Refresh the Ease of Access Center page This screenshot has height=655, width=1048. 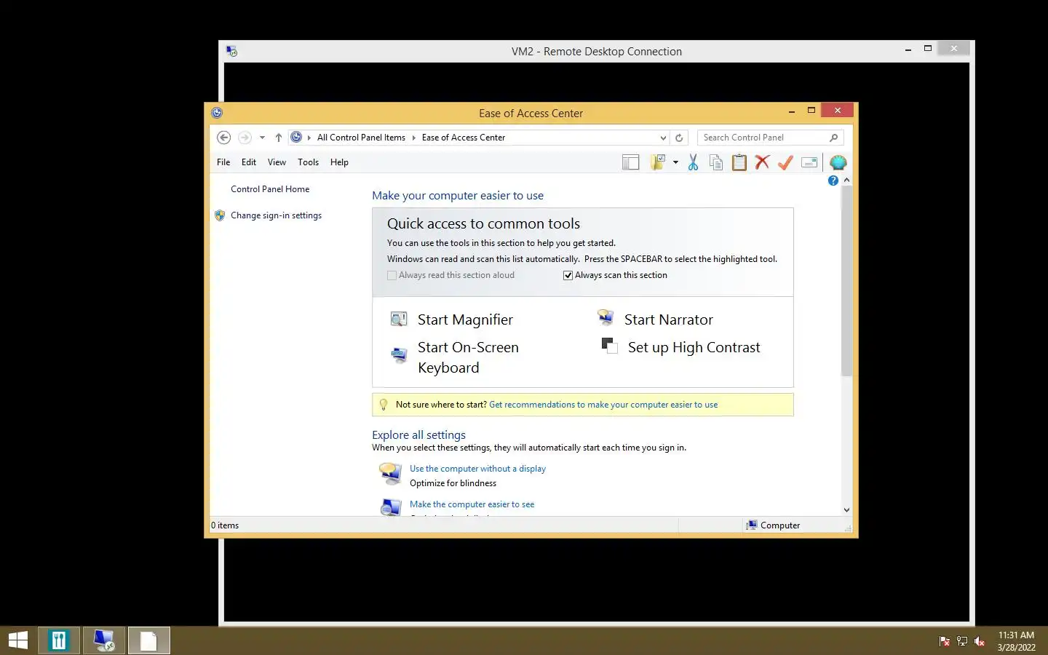click(679, 138)
